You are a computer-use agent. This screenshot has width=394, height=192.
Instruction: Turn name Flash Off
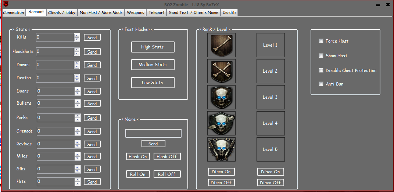click(x=167, y=156)
